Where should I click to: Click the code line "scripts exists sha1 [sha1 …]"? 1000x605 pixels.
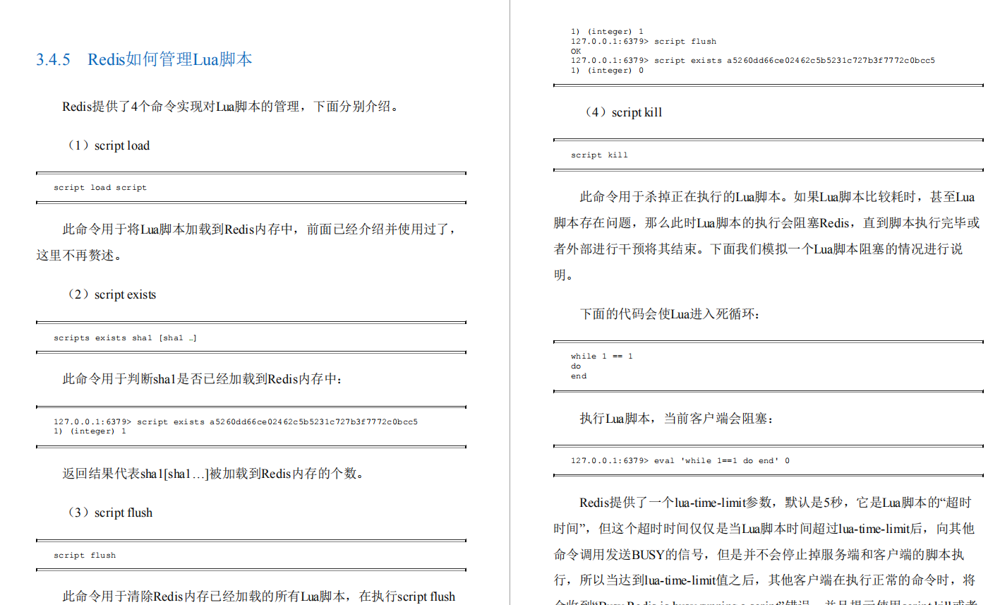[125, 338]
